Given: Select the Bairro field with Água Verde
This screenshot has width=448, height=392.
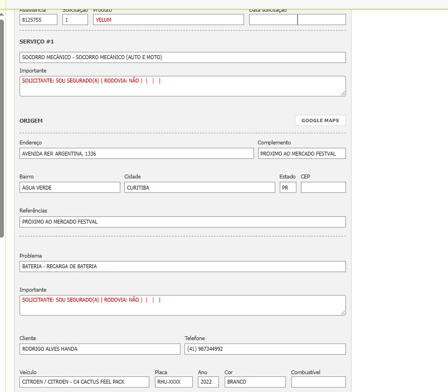Looking at the screenshot, I should [x=70, y=187].
